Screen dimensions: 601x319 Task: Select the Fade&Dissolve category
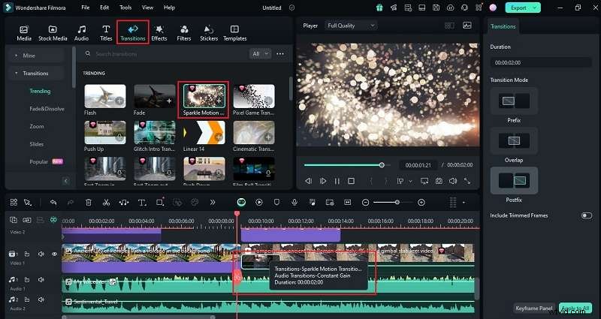tap(47, 109)
